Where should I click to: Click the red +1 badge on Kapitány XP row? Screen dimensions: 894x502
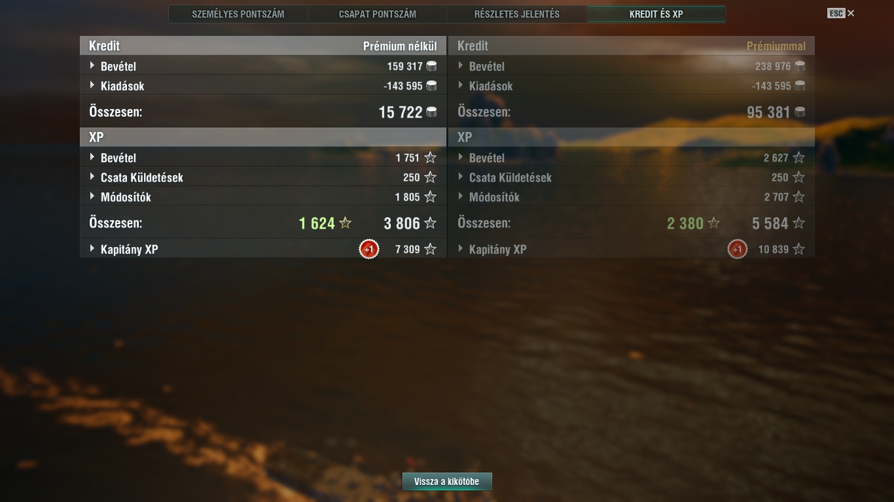(369, 249)
